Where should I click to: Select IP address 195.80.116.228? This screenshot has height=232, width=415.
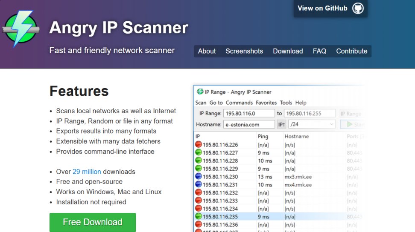pyautogui.click(x=220, y=161)
